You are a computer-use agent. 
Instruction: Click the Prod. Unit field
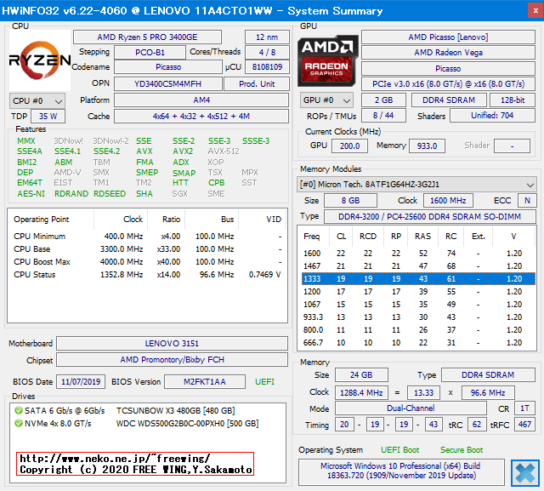pos(257,83)
